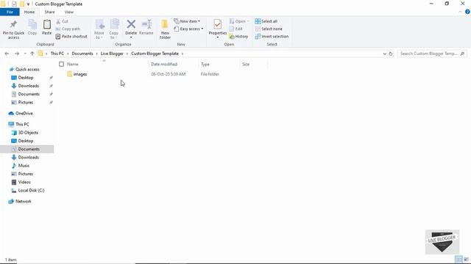
Task: Open recent locations dropdown arrow
Action: (x=25, y=54)
